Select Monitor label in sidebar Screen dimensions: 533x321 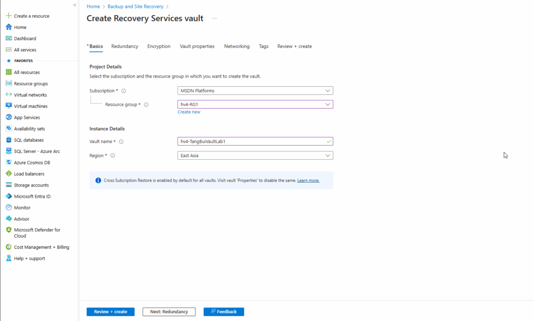tap(22, 208)
